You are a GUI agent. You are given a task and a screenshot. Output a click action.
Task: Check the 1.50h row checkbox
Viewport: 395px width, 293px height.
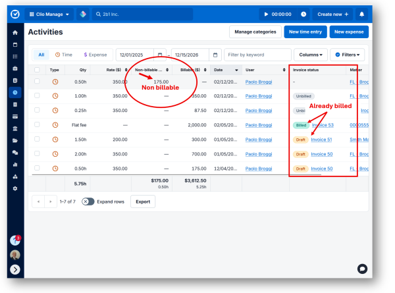pos(37,139)
